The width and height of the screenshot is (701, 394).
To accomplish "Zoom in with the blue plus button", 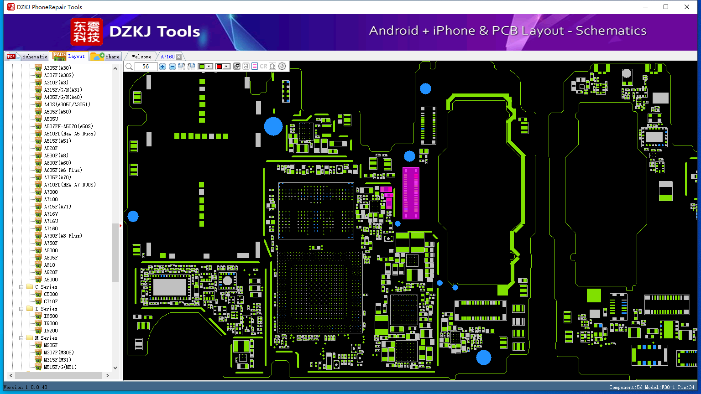I will [162, 67].
